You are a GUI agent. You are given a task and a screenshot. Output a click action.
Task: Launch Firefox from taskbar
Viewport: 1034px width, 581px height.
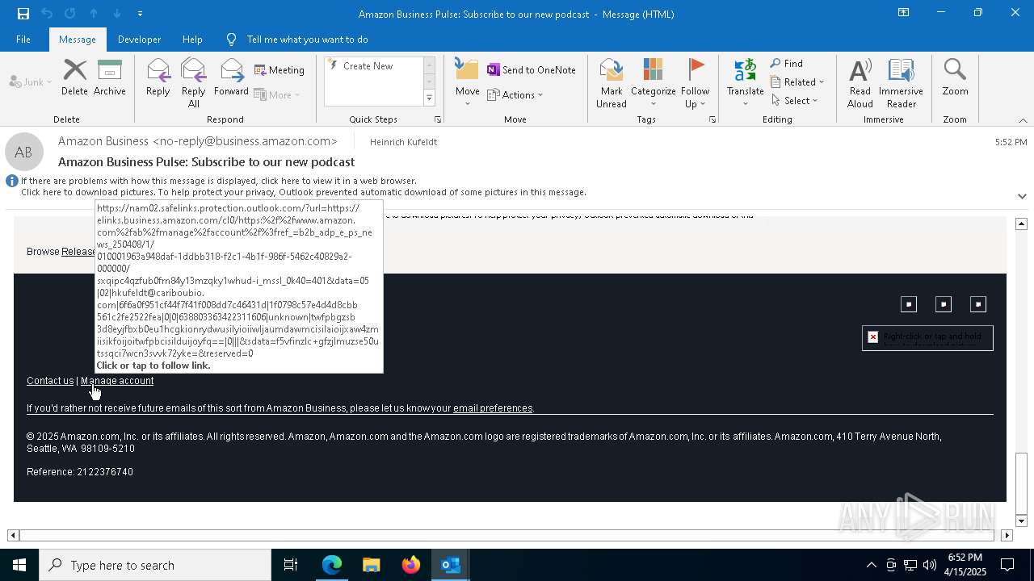coord(411,565)
